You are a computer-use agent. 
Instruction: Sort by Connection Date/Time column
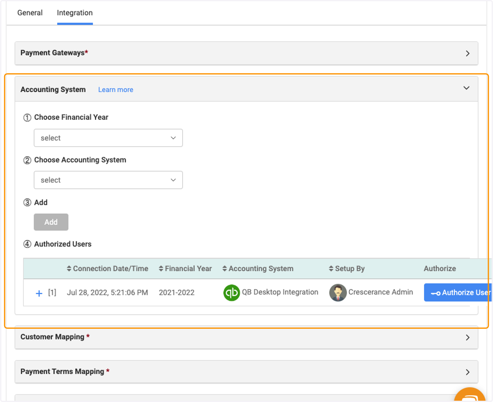pyautogui.click(x=107, y=269)
